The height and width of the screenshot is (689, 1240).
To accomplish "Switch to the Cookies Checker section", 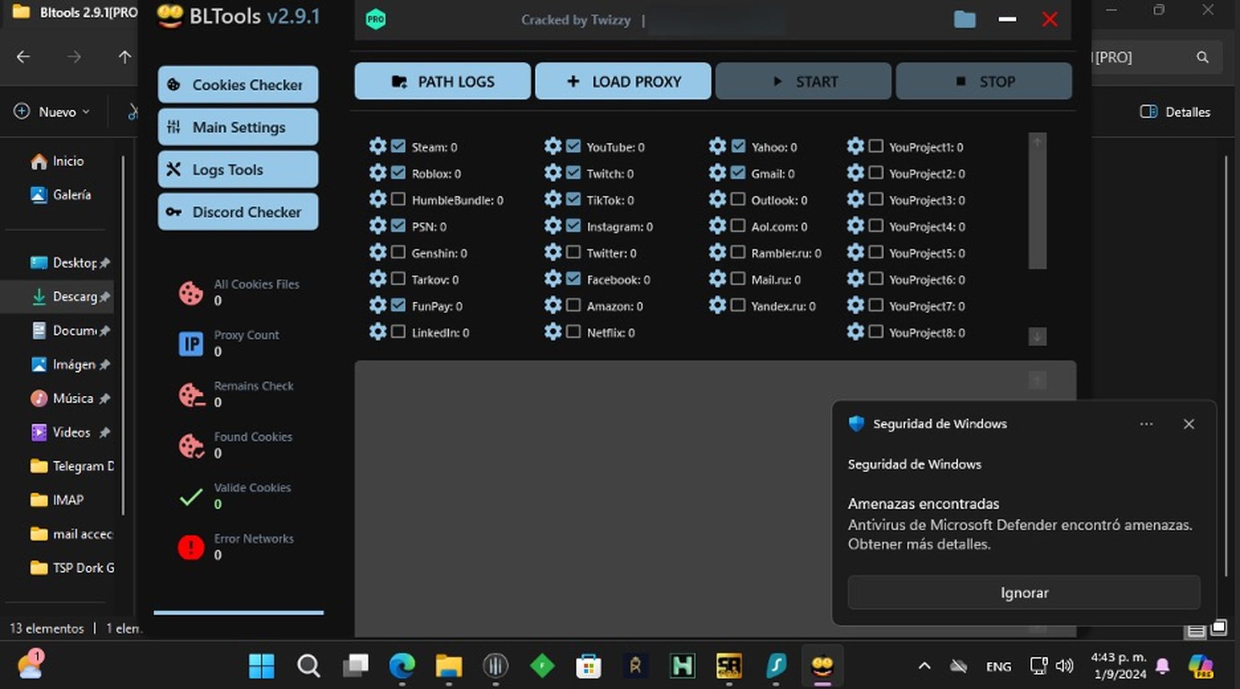I will (x=238, y=85).
